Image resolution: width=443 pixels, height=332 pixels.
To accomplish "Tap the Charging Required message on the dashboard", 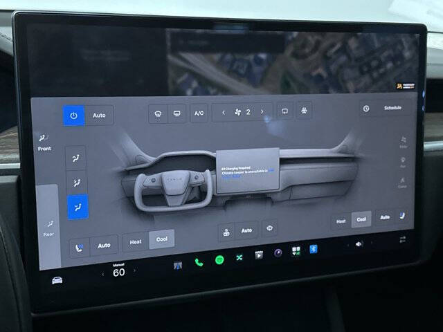I will pos(248,172).
